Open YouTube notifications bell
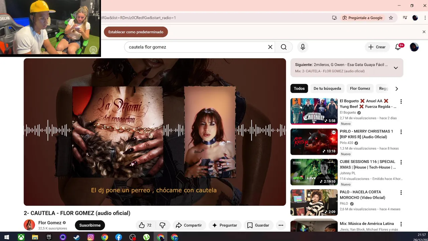This screenshot has height=241, width=428. (398, 47)
